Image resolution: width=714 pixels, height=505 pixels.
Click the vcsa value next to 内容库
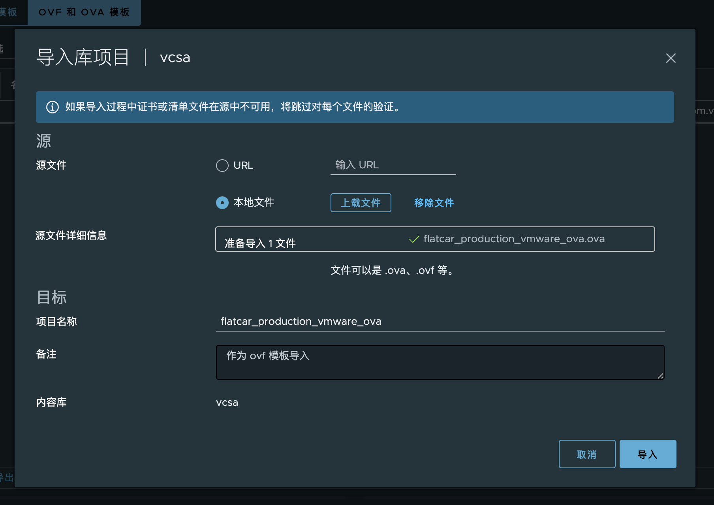pyautogui.click(x=227, y=403)
